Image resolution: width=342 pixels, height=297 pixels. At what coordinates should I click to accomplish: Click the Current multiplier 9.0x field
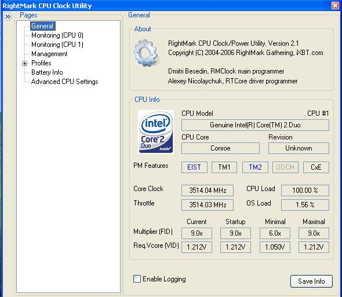197,233
